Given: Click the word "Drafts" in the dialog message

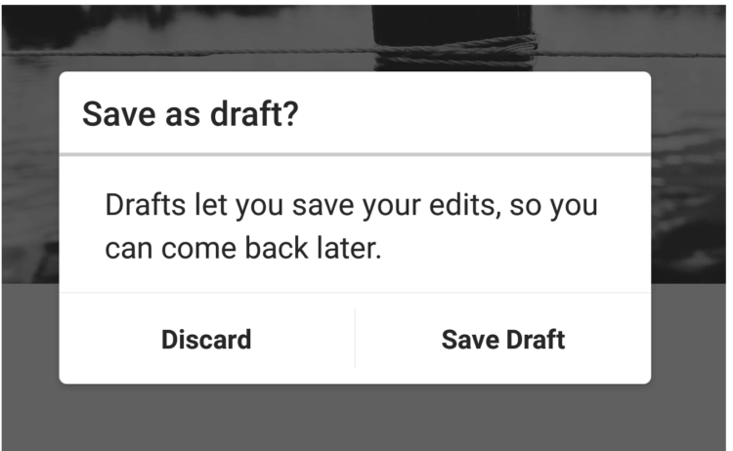Looking at the screenshot, I should coord(146,204).
